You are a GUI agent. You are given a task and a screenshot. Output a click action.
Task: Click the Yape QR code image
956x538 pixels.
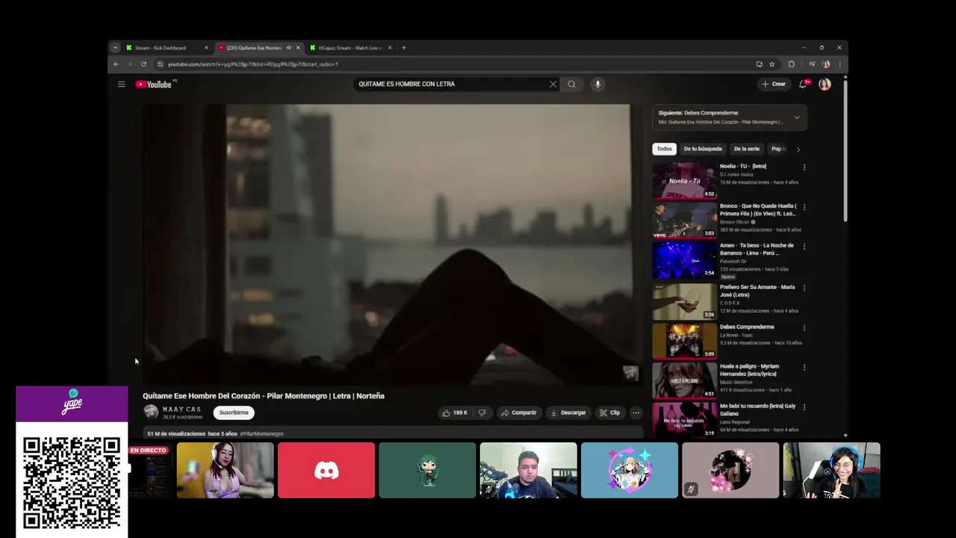tap(72, 483)
